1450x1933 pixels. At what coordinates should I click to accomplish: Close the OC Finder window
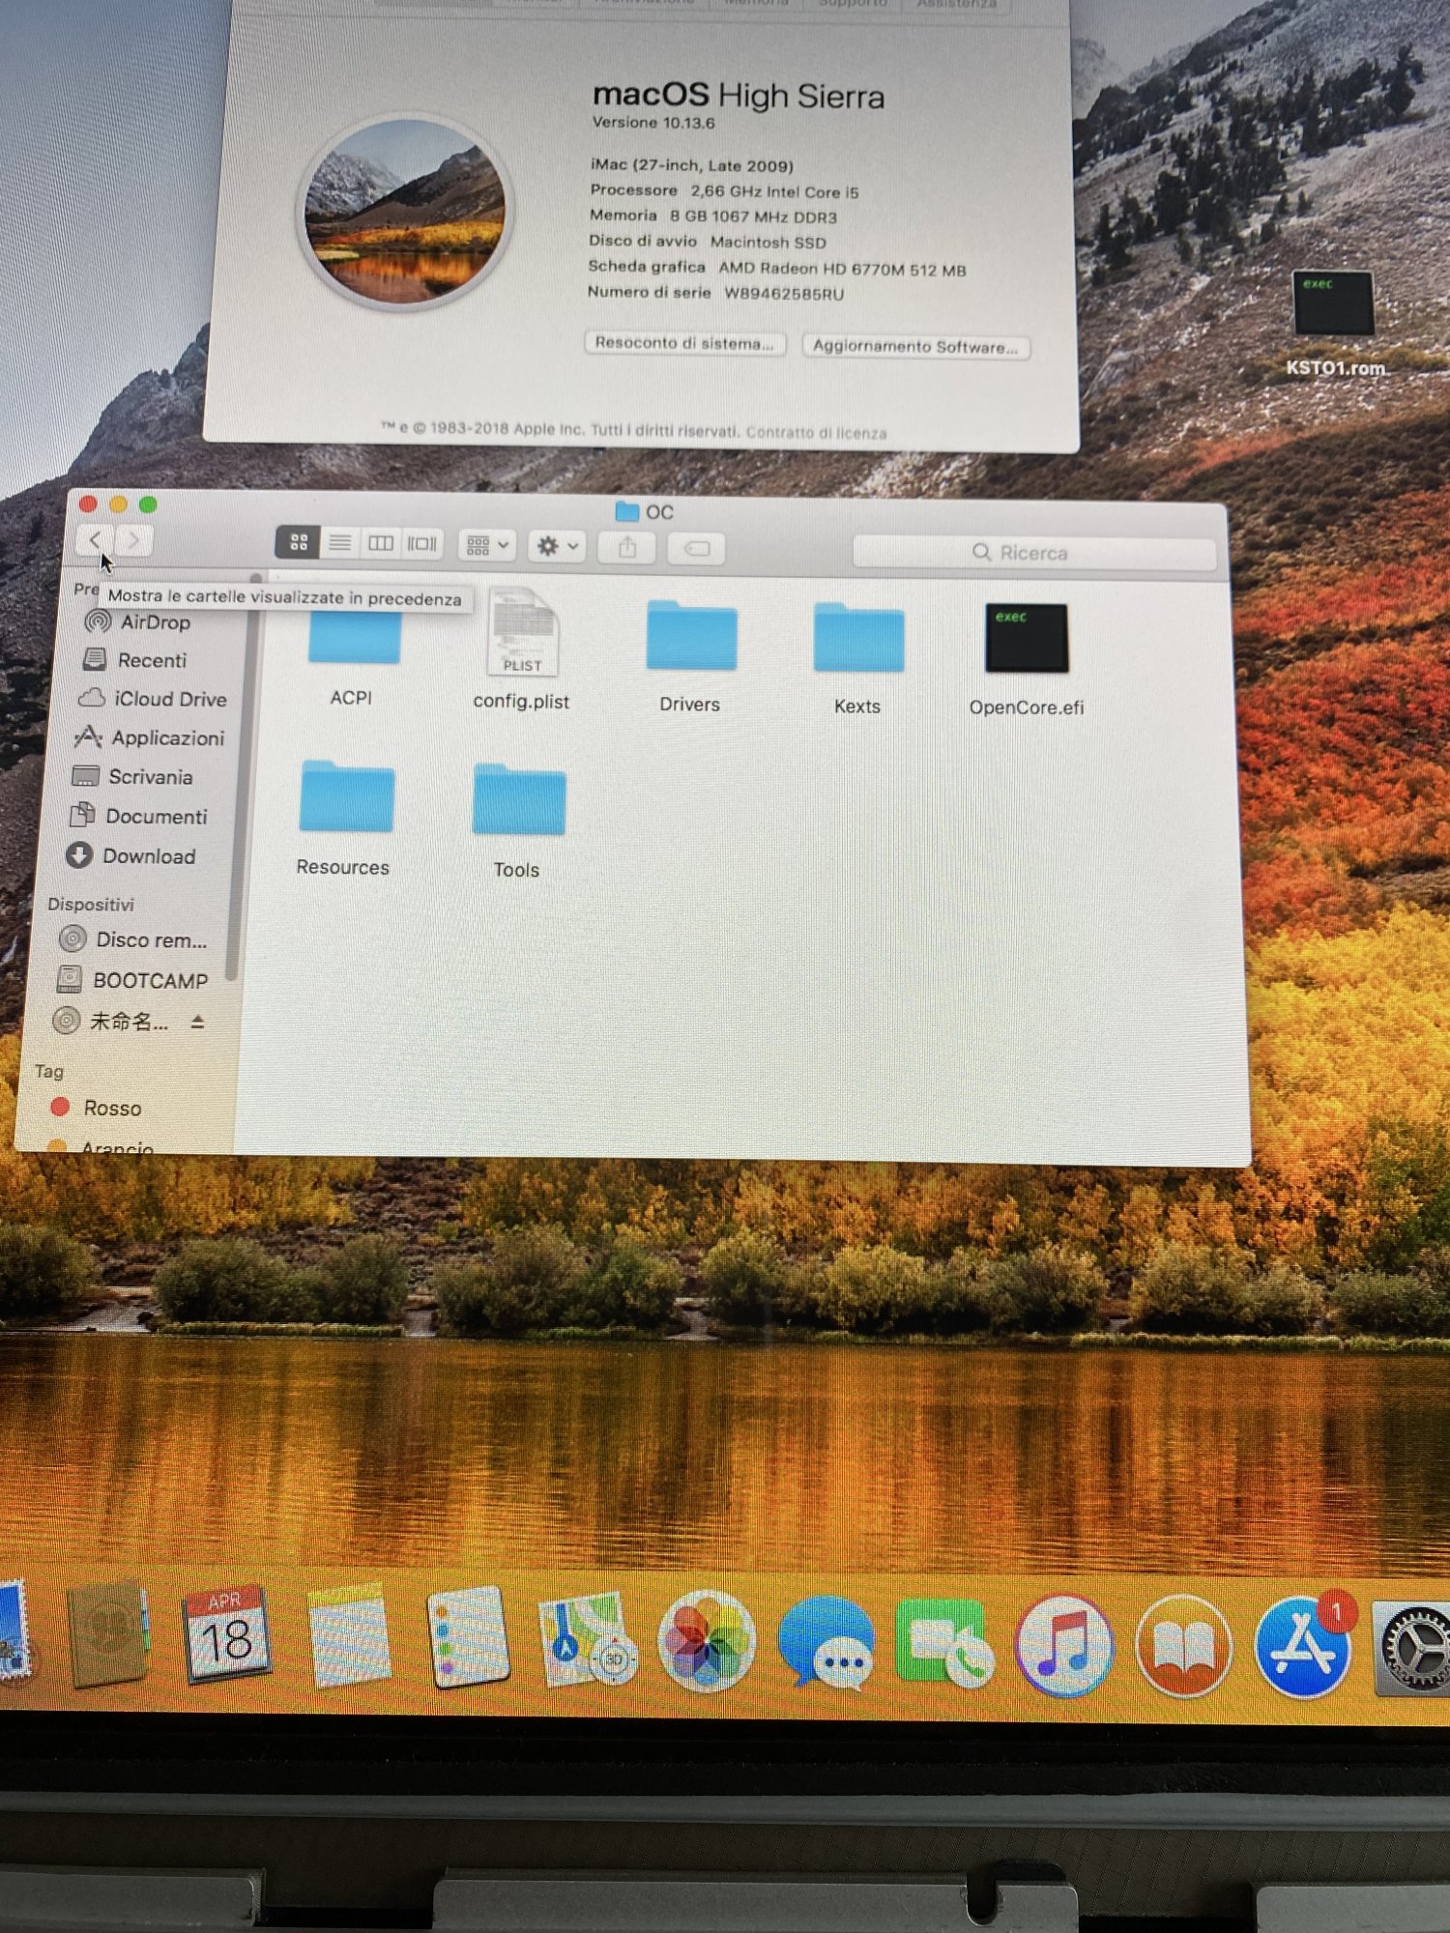click(x=88, y=503)
